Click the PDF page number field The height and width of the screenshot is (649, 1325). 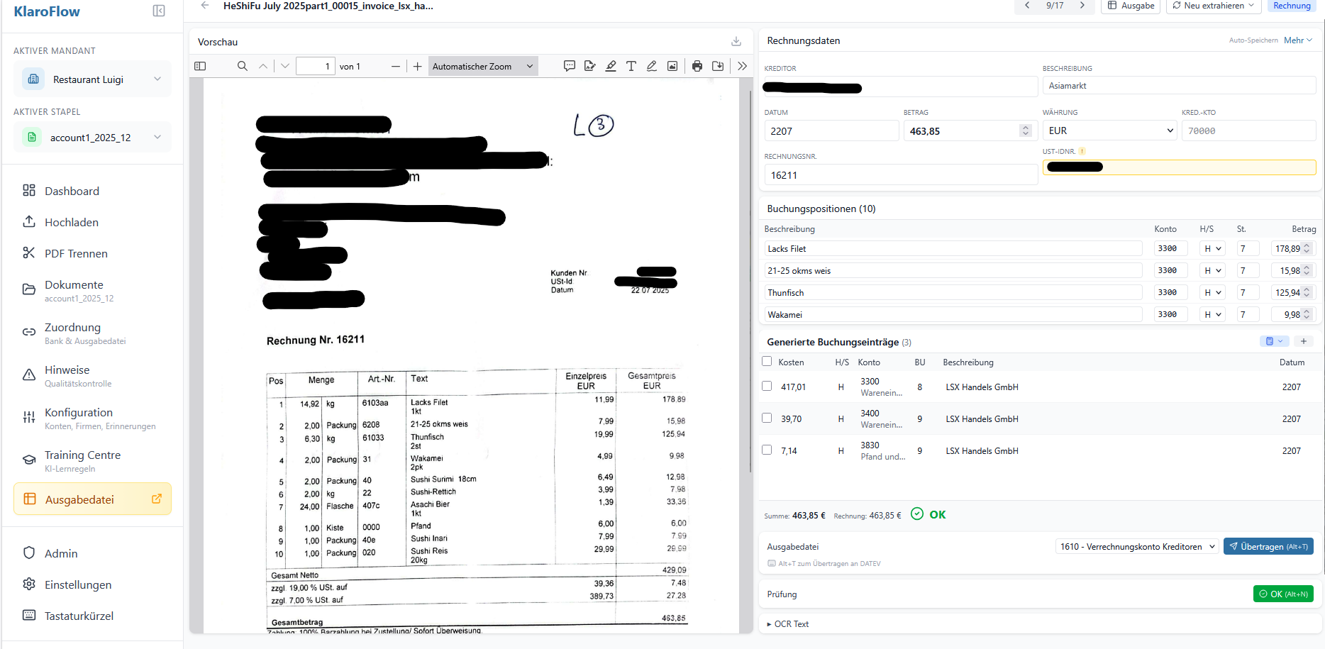[x=316, y=66]
